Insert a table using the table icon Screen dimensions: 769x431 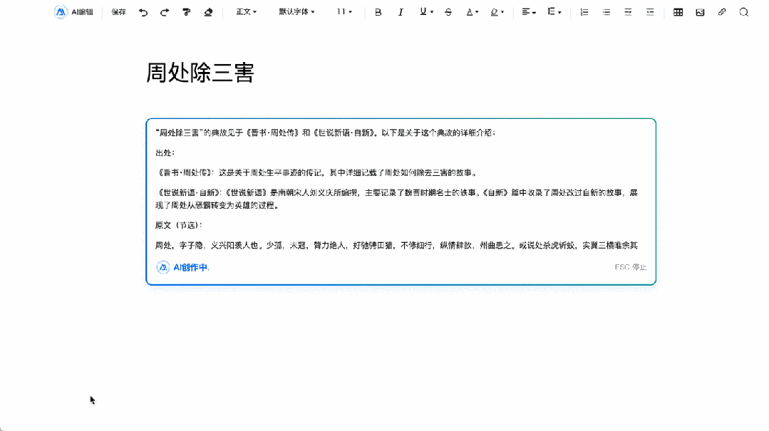click(x=678, y=12)
